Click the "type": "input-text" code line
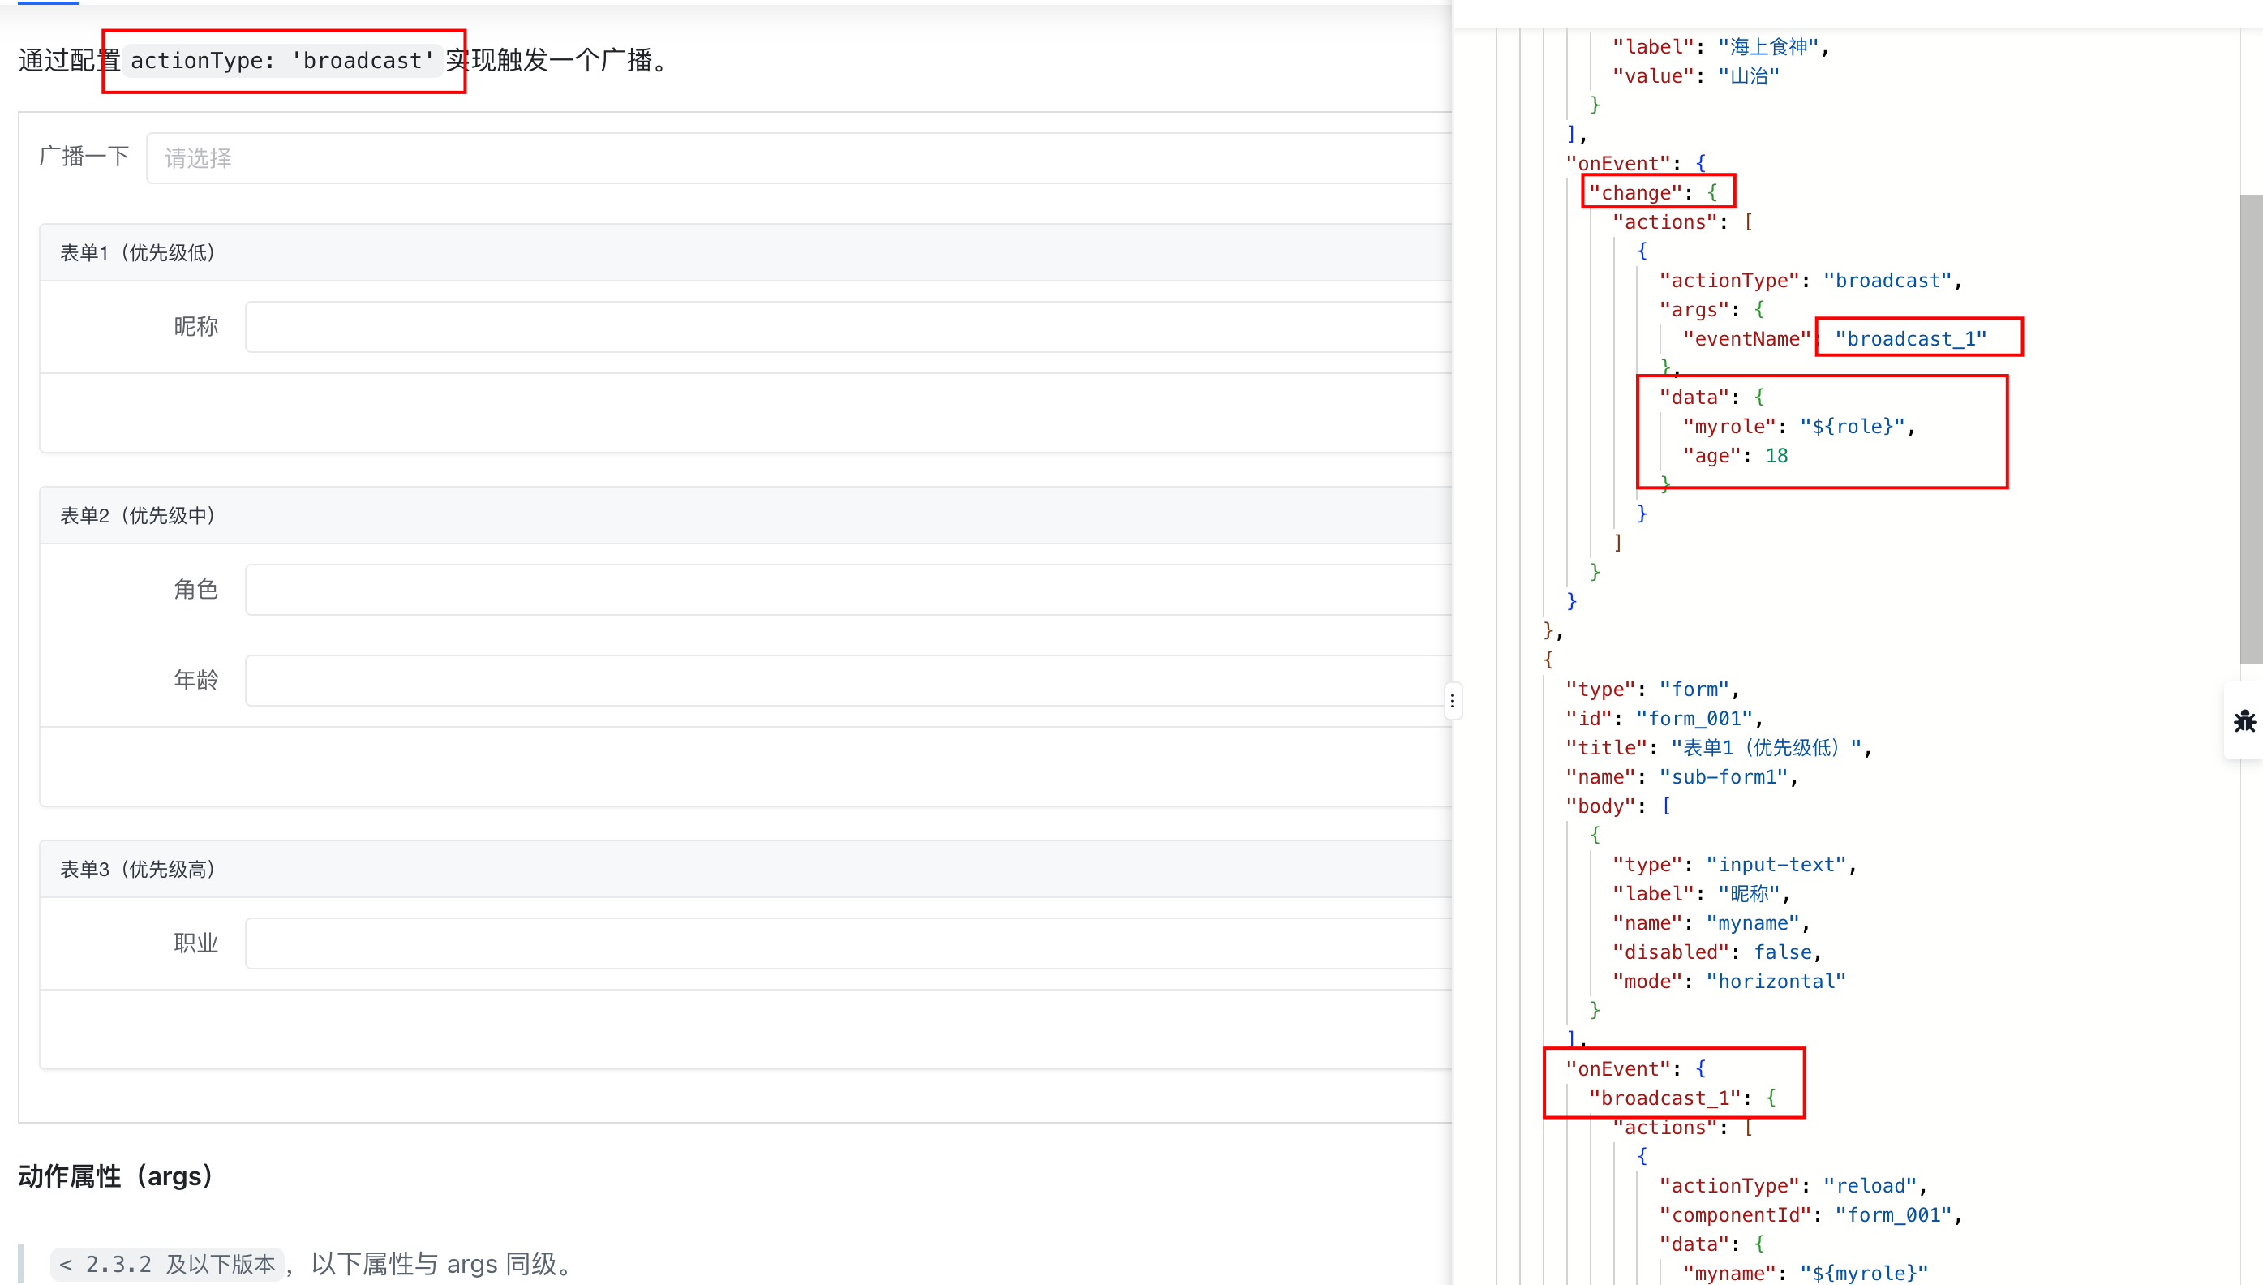Viewport: 2263px width, 1285px height. 1734,865
